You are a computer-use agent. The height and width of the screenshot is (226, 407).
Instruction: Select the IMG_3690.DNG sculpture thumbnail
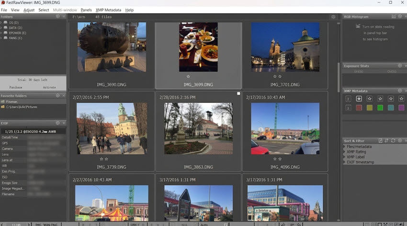coord(112,47)
